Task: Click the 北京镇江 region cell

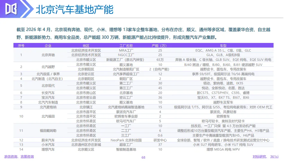Action: tap(86, 107)
